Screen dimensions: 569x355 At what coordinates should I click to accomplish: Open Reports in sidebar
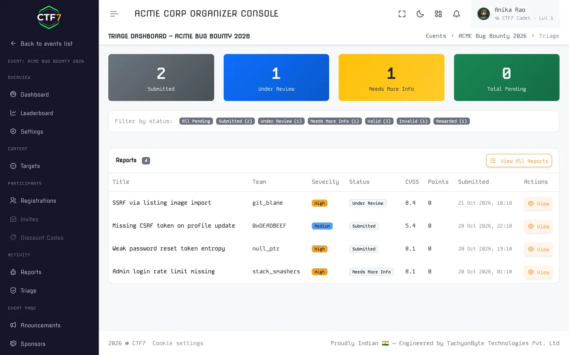(26, 272)
